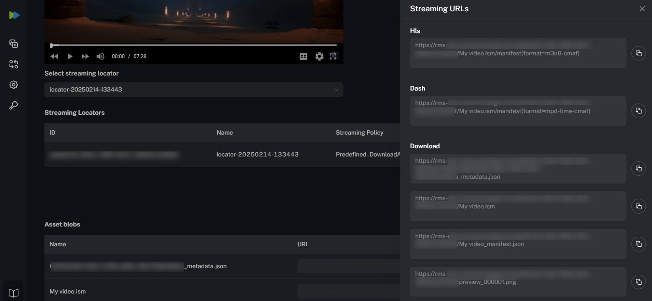Click the metadata.json URL box in Download
The image size is (652, 301).
(x=518, y=168)
